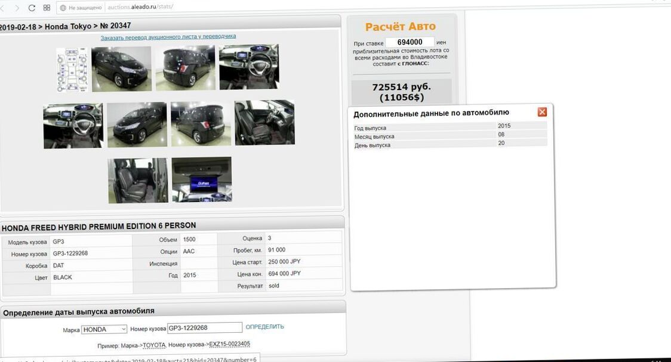Screen dimensions: 671x362
Task: Open the rear seats photo in bottom row
Action: [138, 181]
